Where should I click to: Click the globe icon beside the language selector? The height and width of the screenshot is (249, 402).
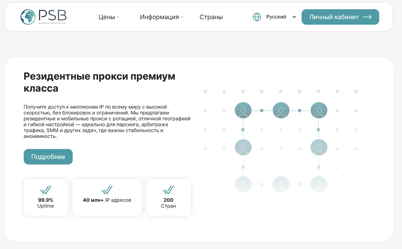coord(257,17)
